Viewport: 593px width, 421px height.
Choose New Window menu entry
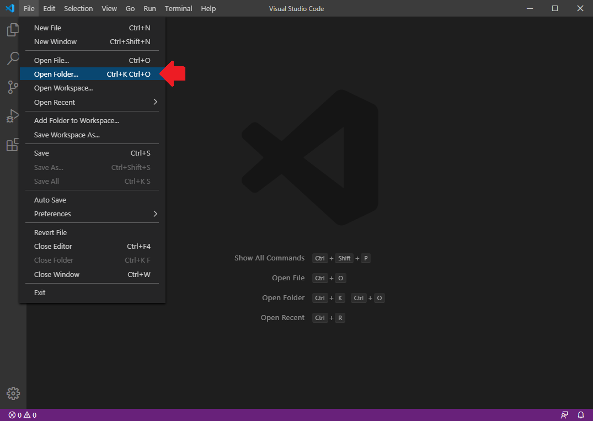[92, 41]
